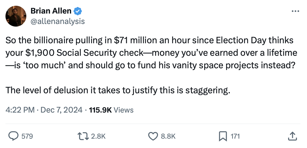Click the blue verified checkmark badge
307x148 pixels.
[x=78, y=11]
